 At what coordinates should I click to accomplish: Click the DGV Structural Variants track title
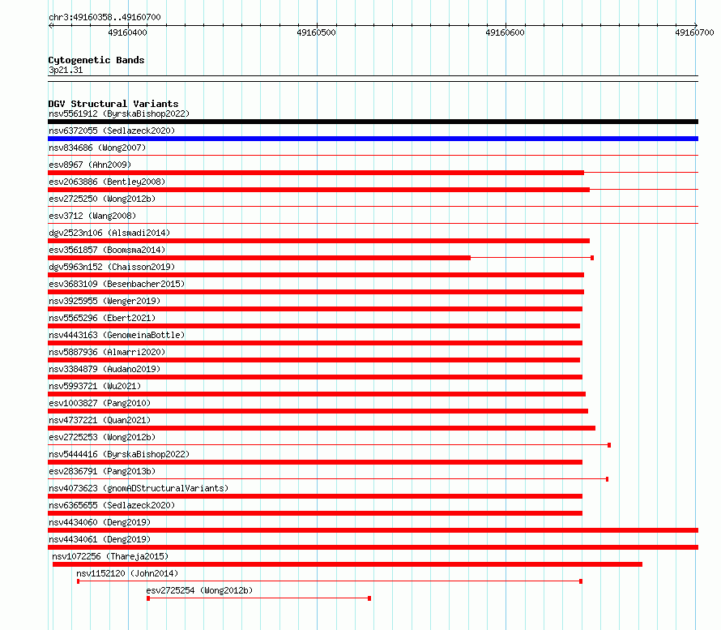113,104
